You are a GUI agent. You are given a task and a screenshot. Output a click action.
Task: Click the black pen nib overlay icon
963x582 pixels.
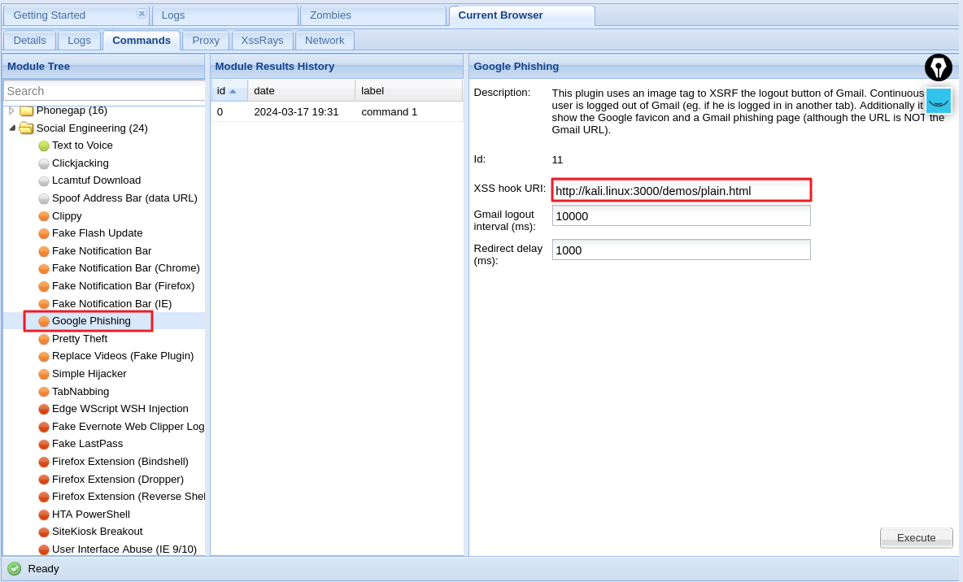click(x=939, y=67)
